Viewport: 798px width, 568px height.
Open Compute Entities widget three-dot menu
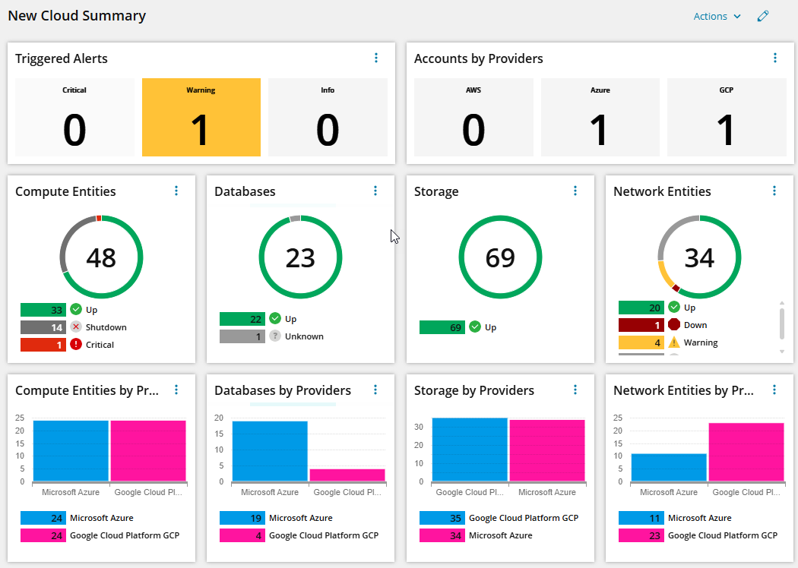176,191
